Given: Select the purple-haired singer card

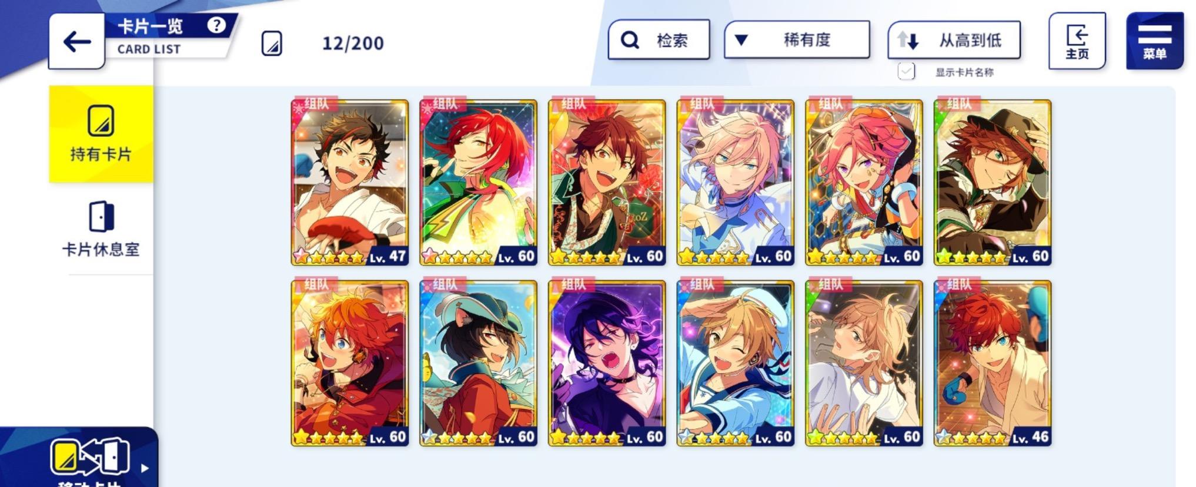Looking at the screenshot, I should click(x=607, y=364).
